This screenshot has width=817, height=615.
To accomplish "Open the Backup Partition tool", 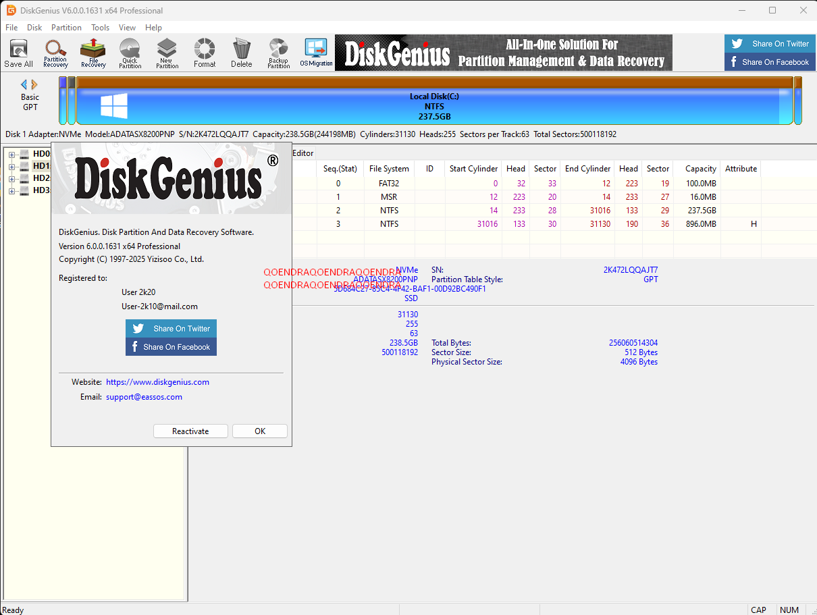I will [278, 53].
